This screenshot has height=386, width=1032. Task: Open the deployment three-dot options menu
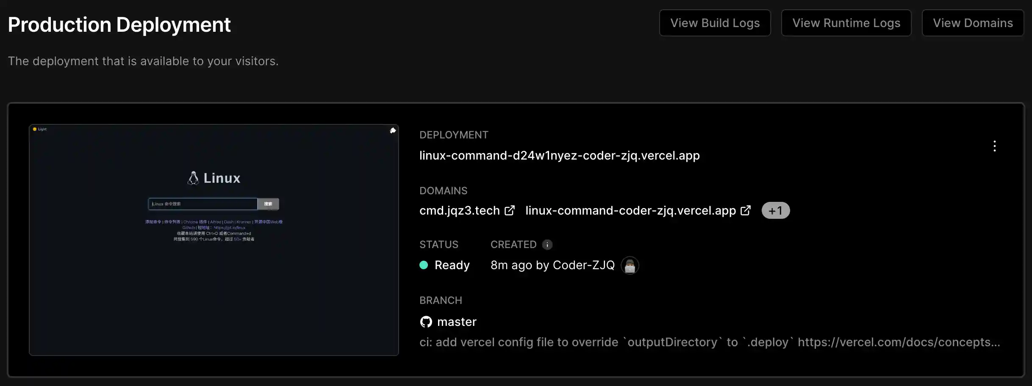point(994,146)
